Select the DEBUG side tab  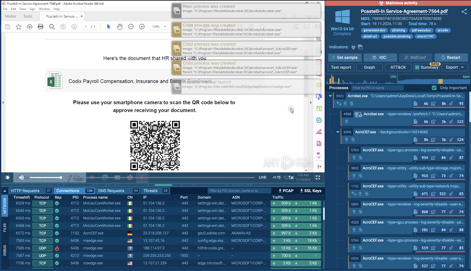click(5, 250)
